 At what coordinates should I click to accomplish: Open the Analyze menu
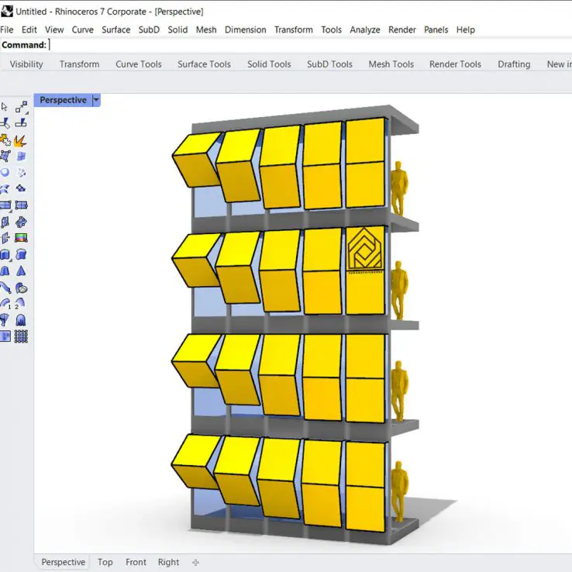point(364,29)
